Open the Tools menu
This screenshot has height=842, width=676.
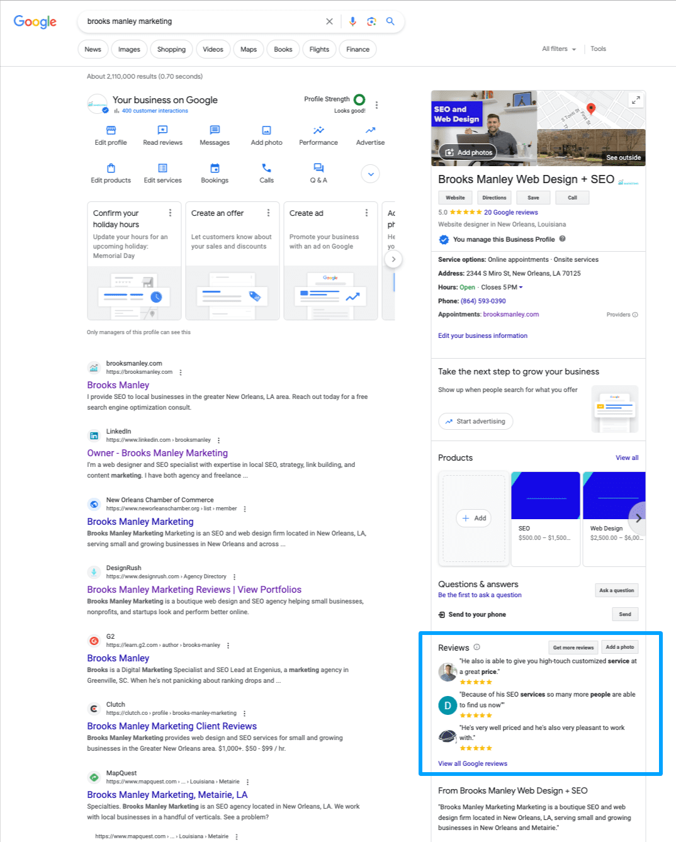(x=598, y=49)
